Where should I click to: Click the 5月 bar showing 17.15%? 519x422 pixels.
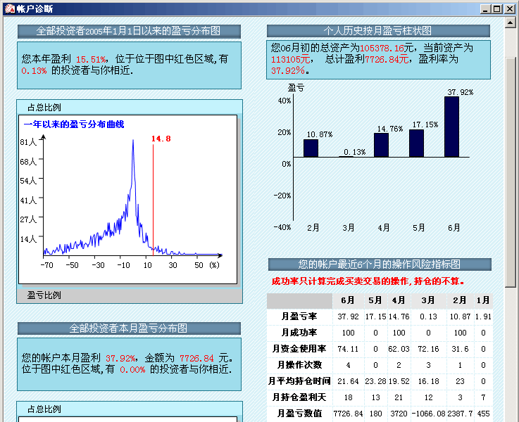pyautogui.click(x=416, y=143)
